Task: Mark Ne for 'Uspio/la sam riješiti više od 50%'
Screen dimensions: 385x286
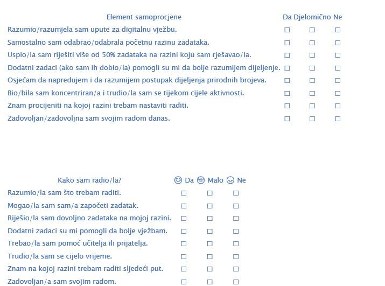Action: click(338, 55)
